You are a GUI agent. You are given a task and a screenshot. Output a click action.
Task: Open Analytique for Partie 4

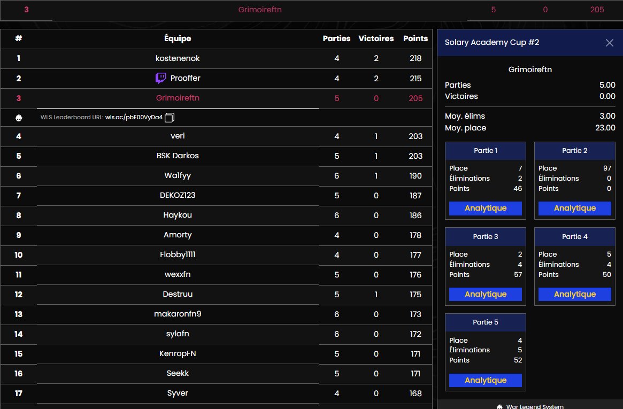574,294
